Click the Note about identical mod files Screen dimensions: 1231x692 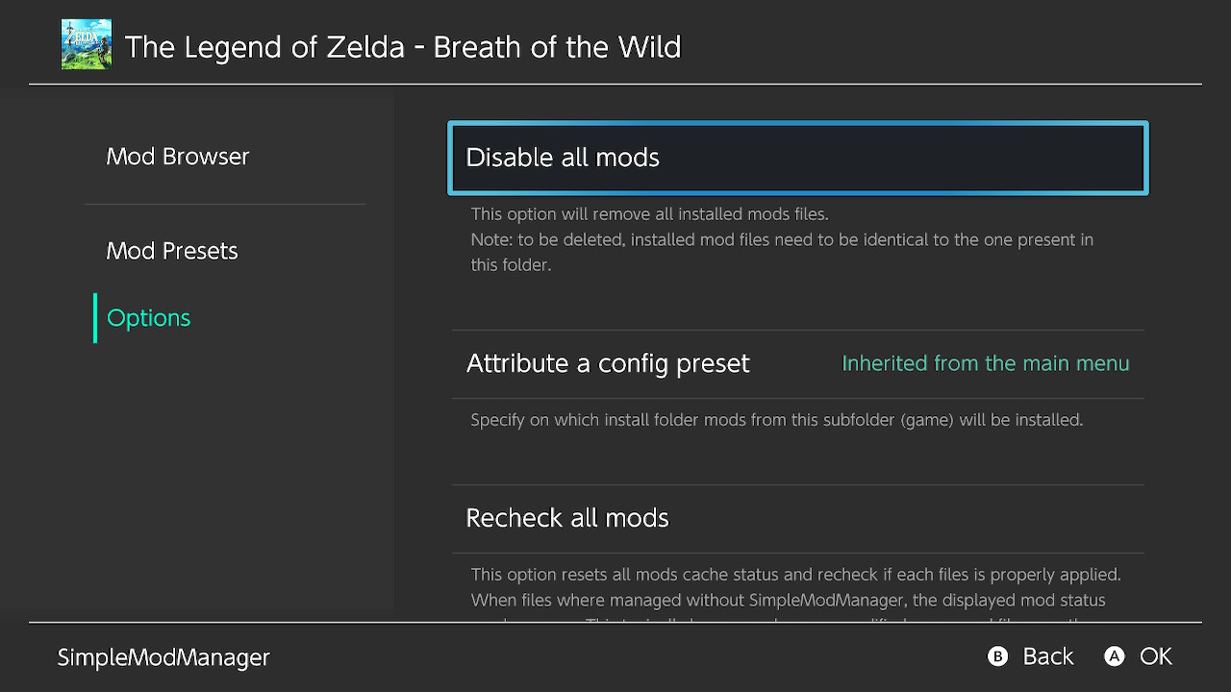pos(782,252)
